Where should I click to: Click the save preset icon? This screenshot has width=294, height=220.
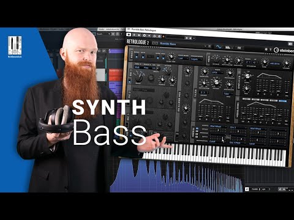pos(209,46)
